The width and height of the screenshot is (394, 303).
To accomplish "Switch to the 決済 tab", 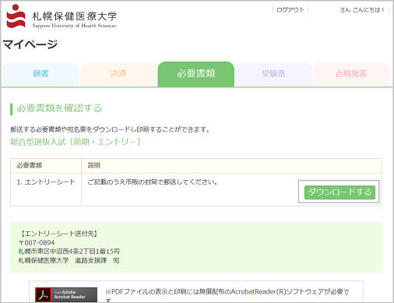I will tap(118, 74).
